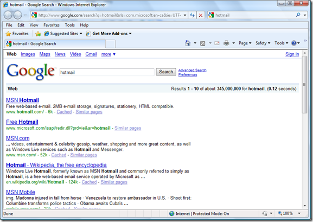Open recent pages dropdown next to Forward
Image resolution: width=313 pixels, height=222 pixels.
[x=25, y=15]
